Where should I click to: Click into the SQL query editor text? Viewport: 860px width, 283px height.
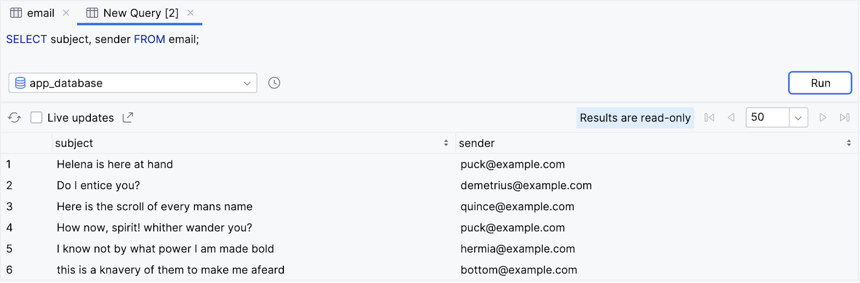[102, 40]
